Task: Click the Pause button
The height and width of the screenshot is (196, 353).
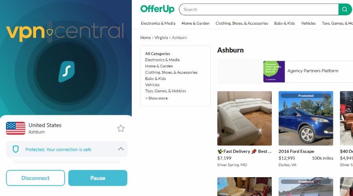Action: click(98, 178)
